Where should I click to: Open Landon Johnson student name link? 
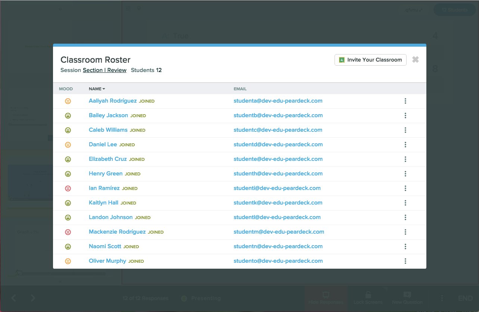coord(111,217)
